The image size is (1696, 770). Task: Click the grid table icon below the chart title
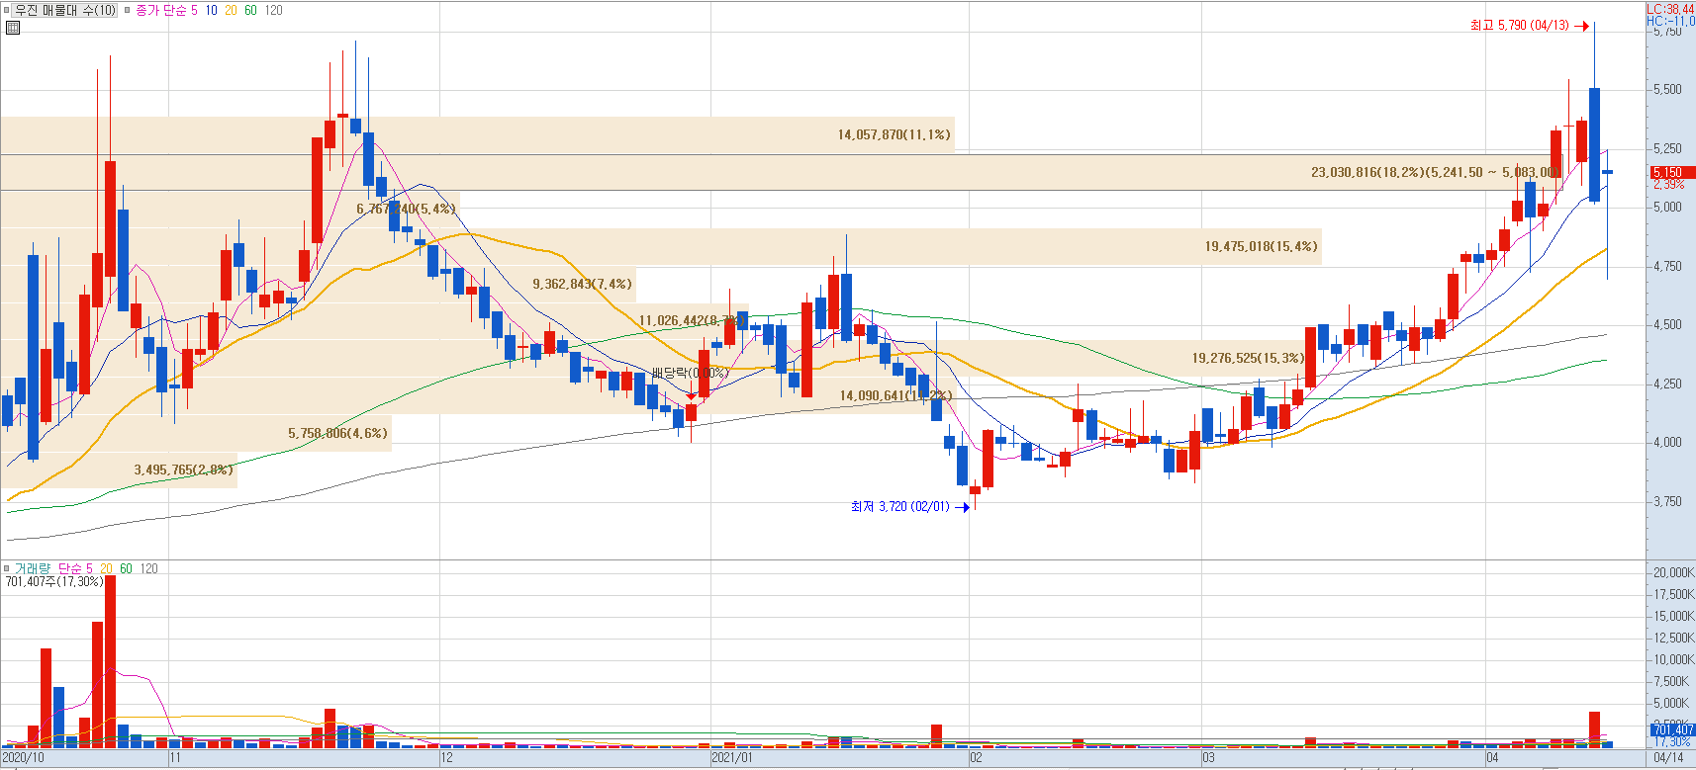[x=13, y=28]
